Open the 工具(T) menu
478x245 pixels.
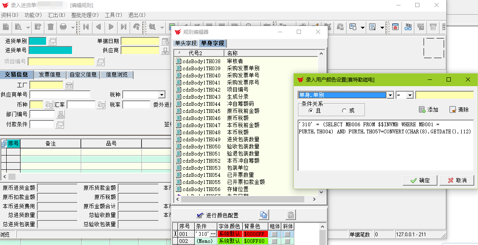tap(113, 15)
